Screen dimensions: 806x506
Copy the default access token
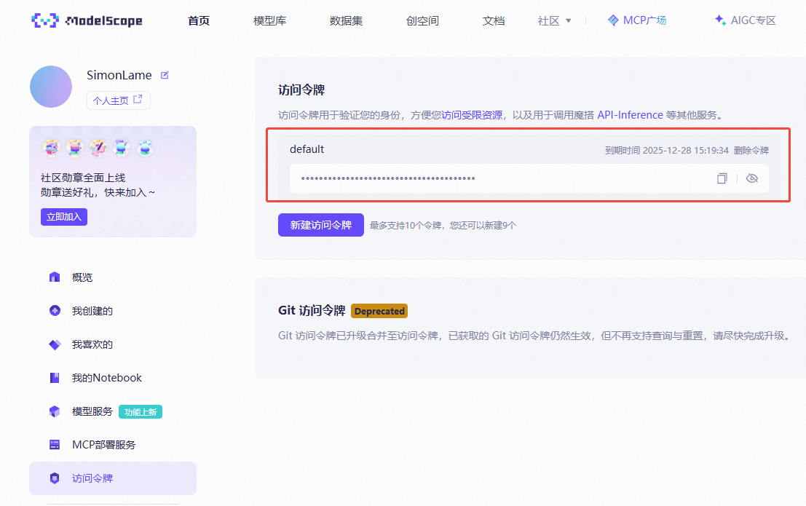(722, 178)
